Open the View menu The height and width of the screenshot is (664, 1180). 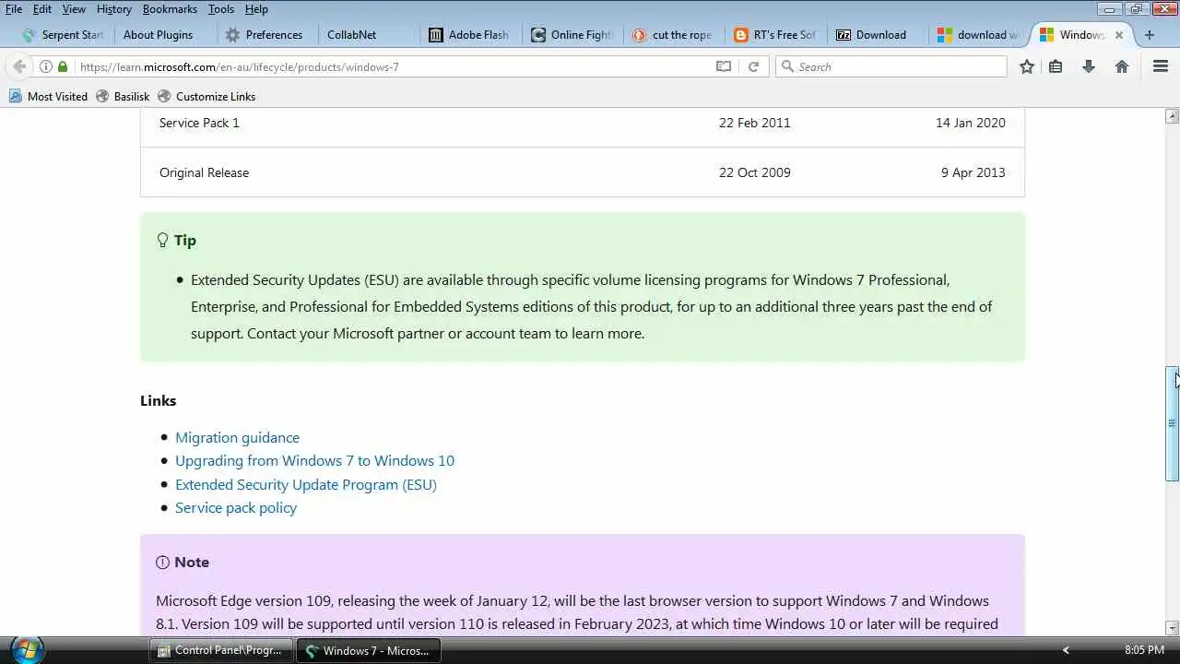[x=74, y=9]
